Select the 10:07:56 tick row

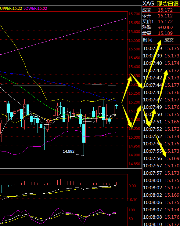(x=161, y=158)
